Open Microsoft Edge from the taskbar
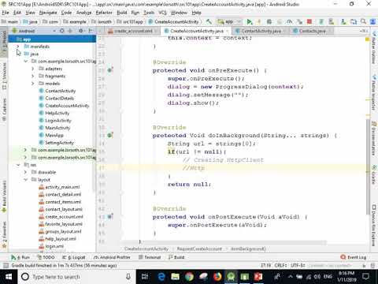378x284 pixels. coord(161,277)
